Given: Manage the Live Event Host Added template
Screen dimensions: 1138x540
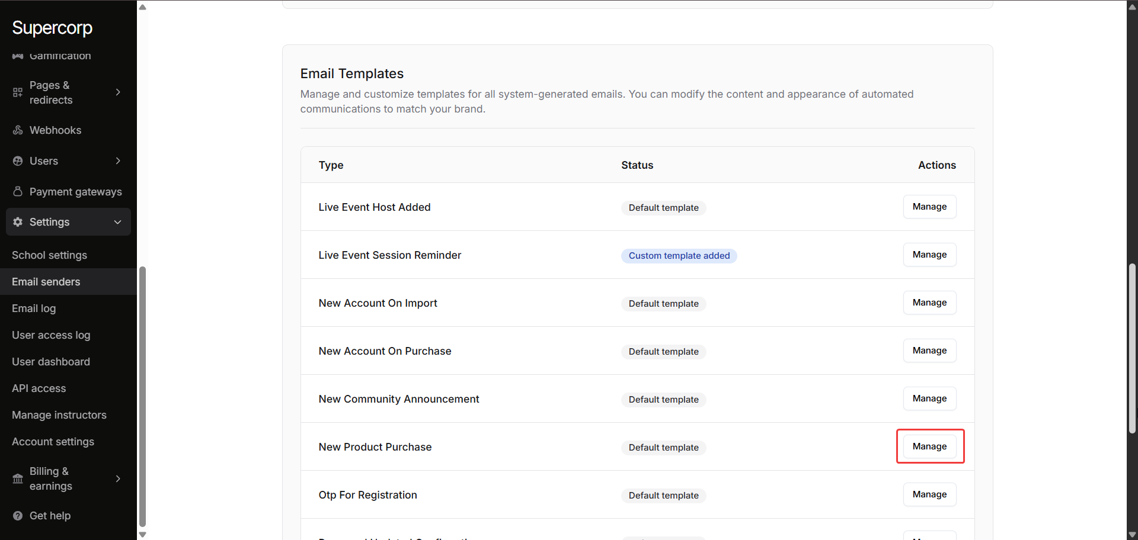Looking at the screenshot, I should click(929, 207).
